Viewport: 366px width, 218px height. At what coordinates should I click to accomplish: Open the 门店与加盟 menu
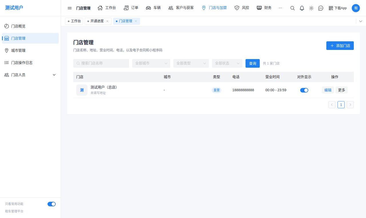pyautogui.click(x=214, y=8)
